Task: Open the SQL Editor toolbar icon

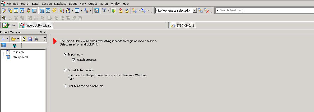Action: click(x=4, y=11)
